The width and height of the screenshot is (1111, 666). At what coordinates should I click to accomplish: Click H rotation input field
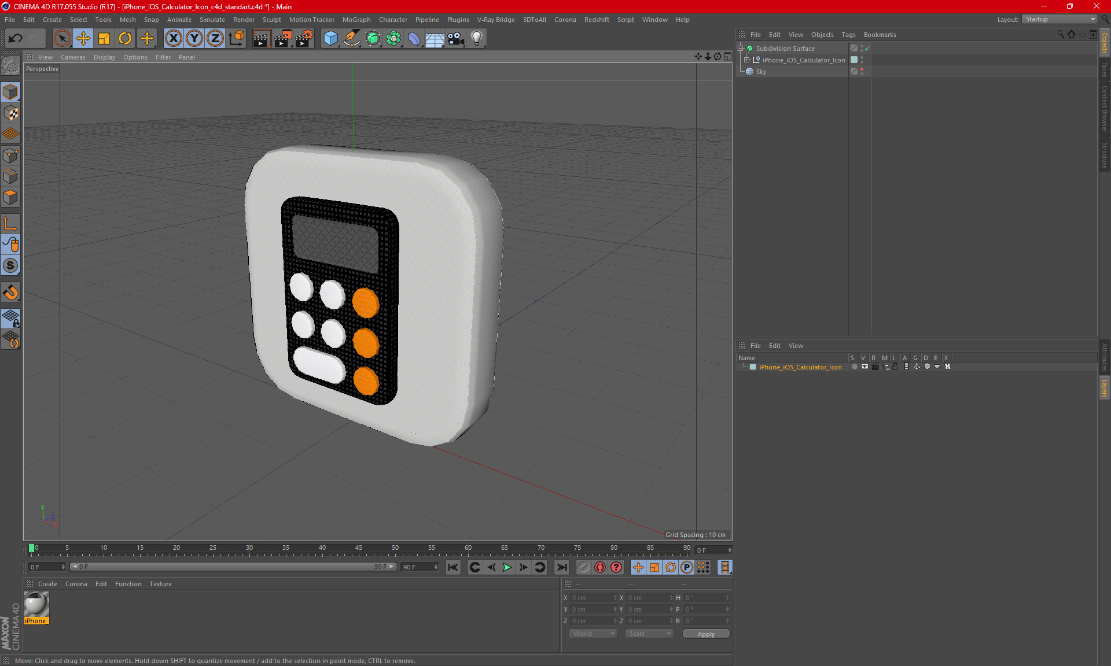(x=707, y=598)
